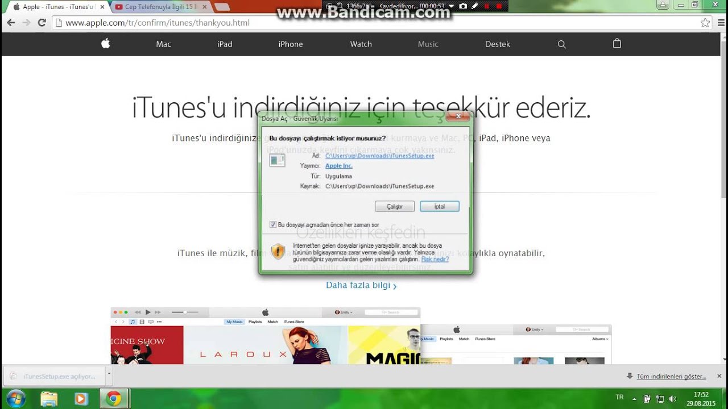Close the downloads bar with the X
728x409 pixels.
coord(719,376)
